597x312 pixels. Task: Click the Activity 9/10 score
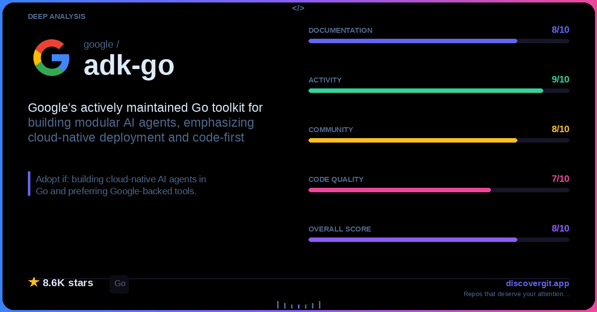pyautogui.click(x=560, y=79)
